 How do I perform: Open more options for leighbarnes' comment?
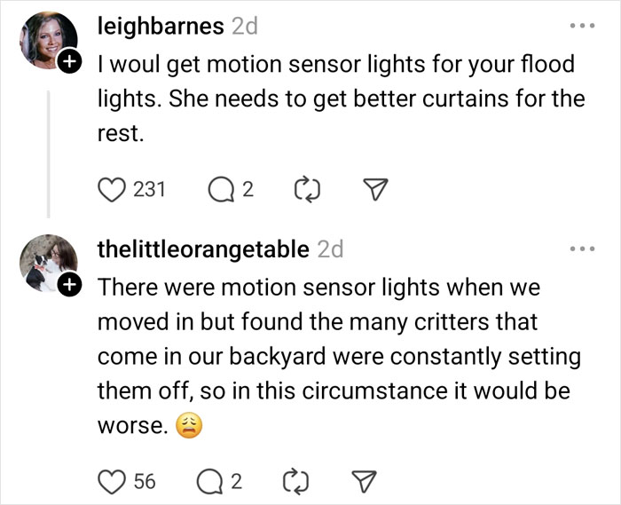(x=581, y=28)
